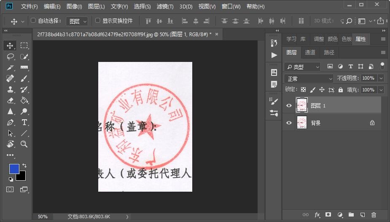390x222 pixels.
Task: Toggle Quick Mask mode
Action: click(10, 190)
